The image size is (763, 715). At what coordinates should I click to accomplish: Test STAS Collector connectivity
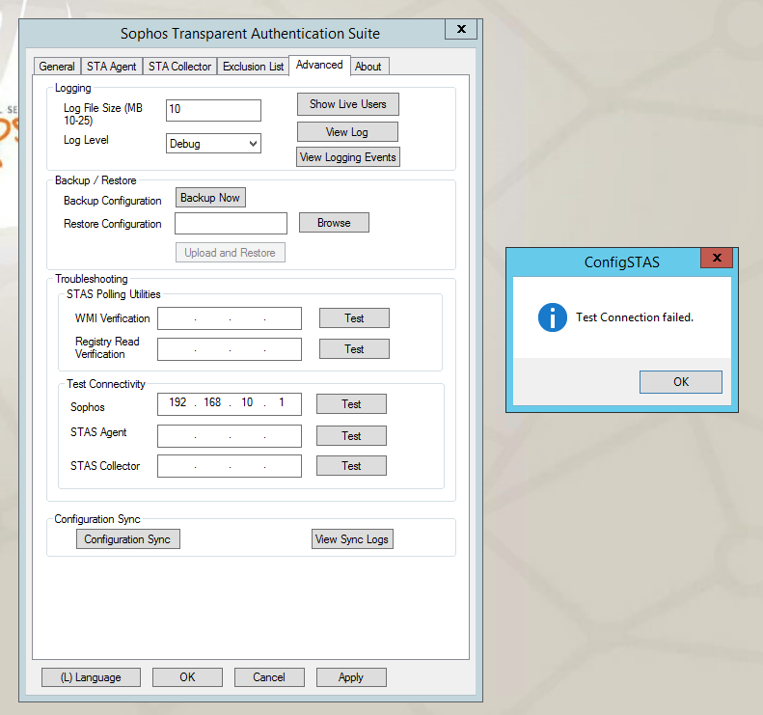click(351, 466)
